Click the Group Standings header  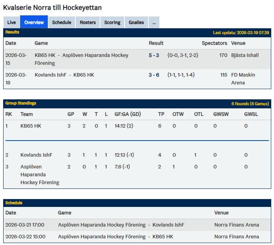[x=21, y=103]
